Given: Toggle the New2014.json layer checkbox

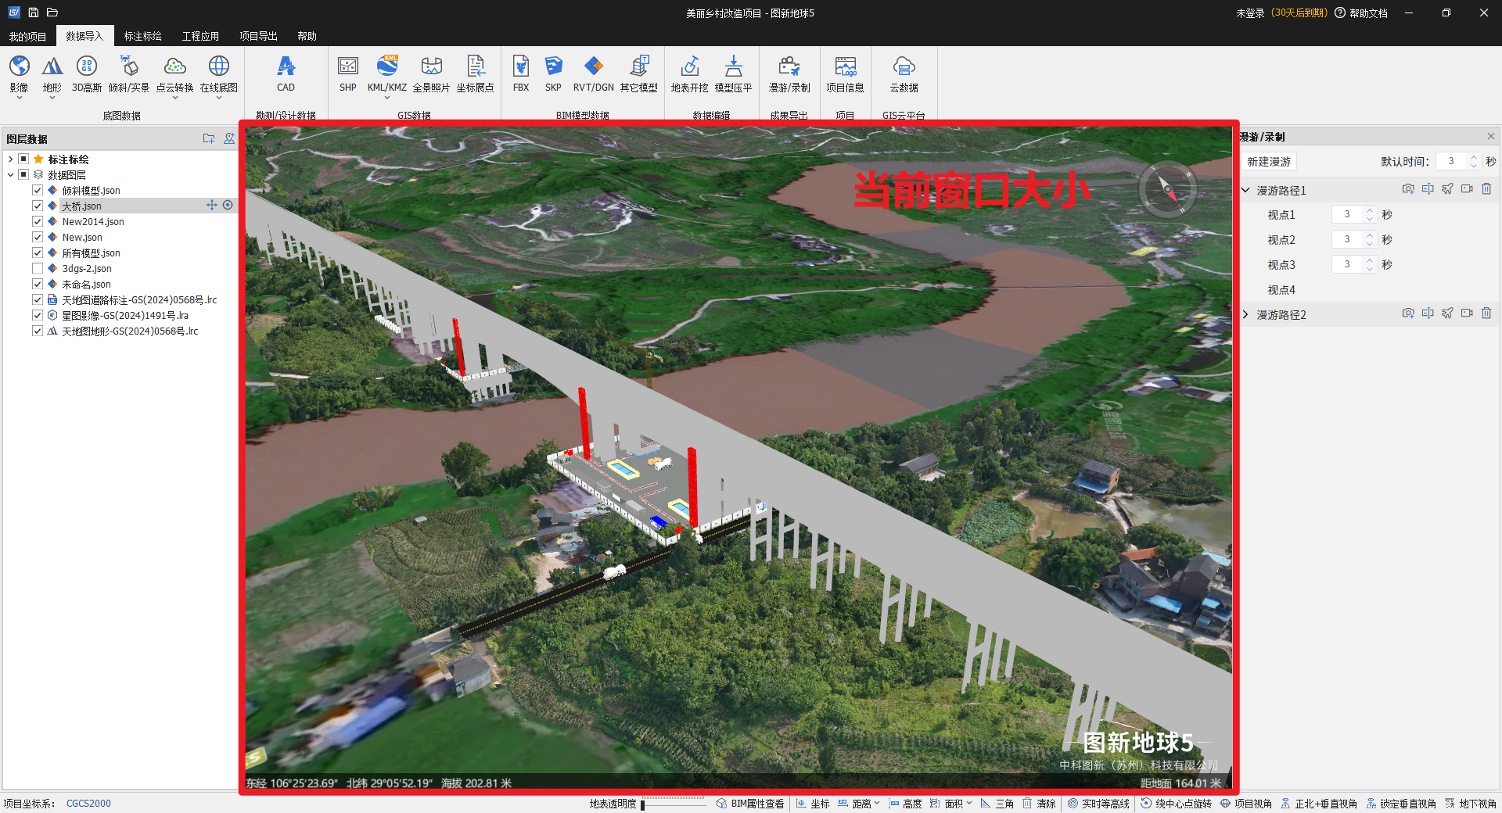Looking at the screenshot, I should coord(38,221).
